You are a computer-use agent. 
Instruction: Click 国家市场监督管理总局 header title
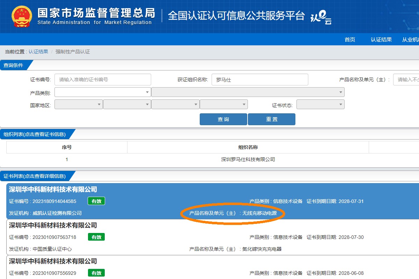[x=96, y=13]
